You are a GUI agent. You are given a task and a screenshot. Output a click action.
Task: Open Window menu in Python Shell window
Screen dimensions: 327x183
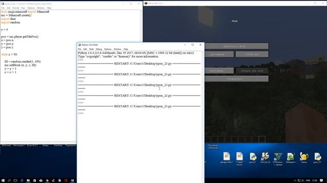click(118, 49)
